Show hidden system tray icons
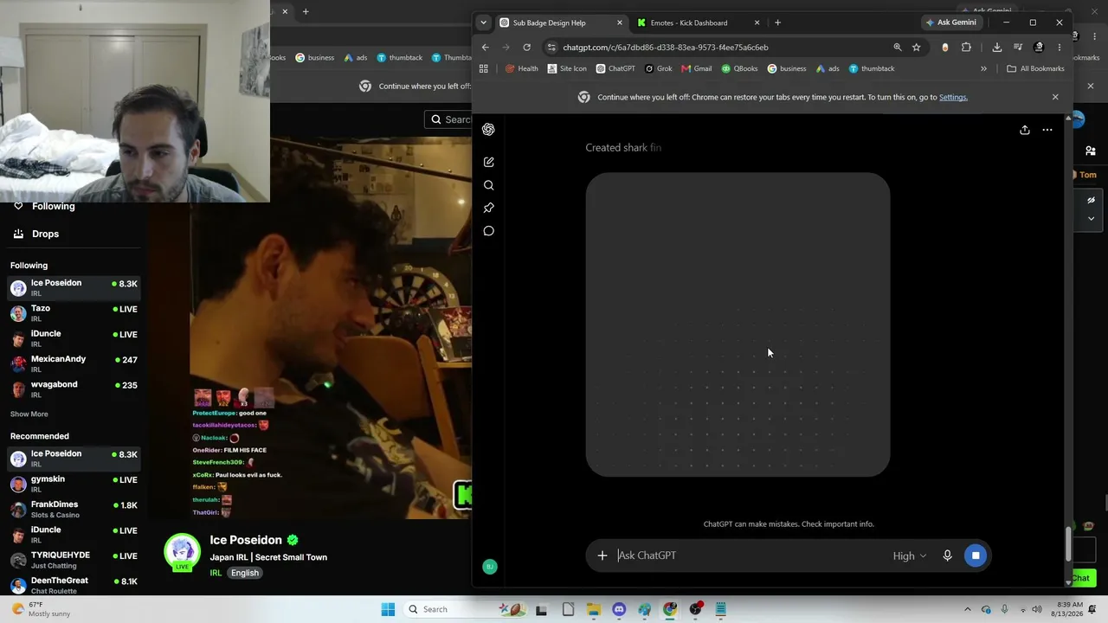Viewport: 1108px width, 623px height. 968,609
